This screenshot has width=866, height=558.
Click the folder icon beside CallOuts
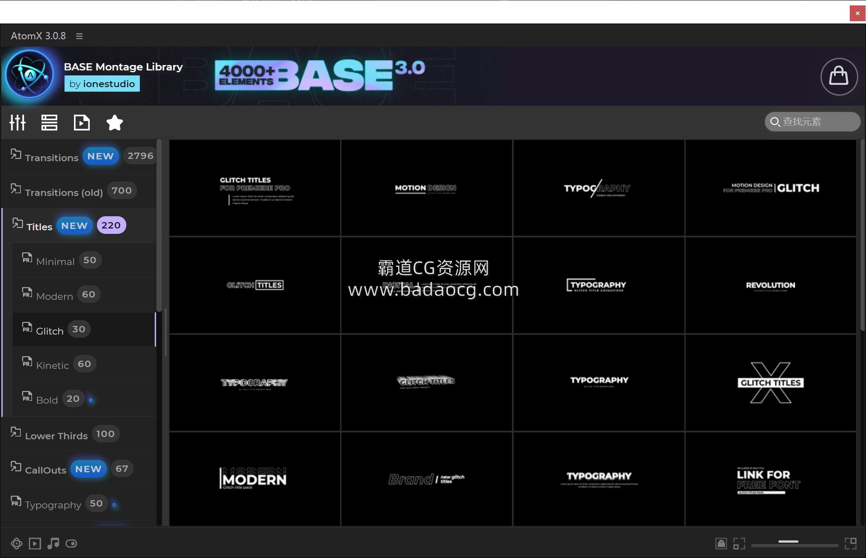16,467
